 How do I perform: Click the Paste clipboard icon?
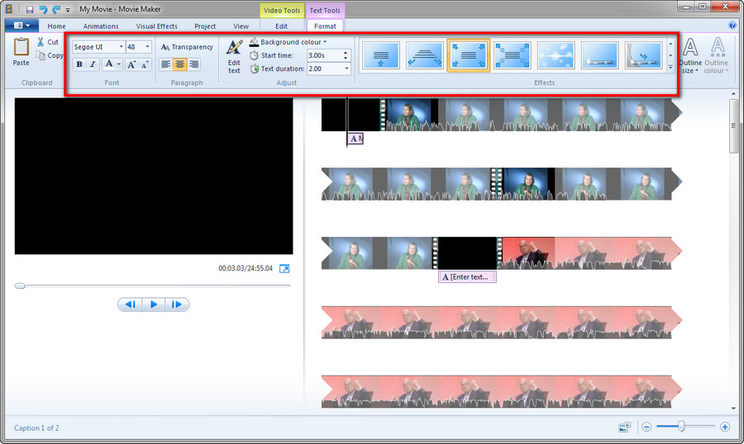click(x=21, y=47)
